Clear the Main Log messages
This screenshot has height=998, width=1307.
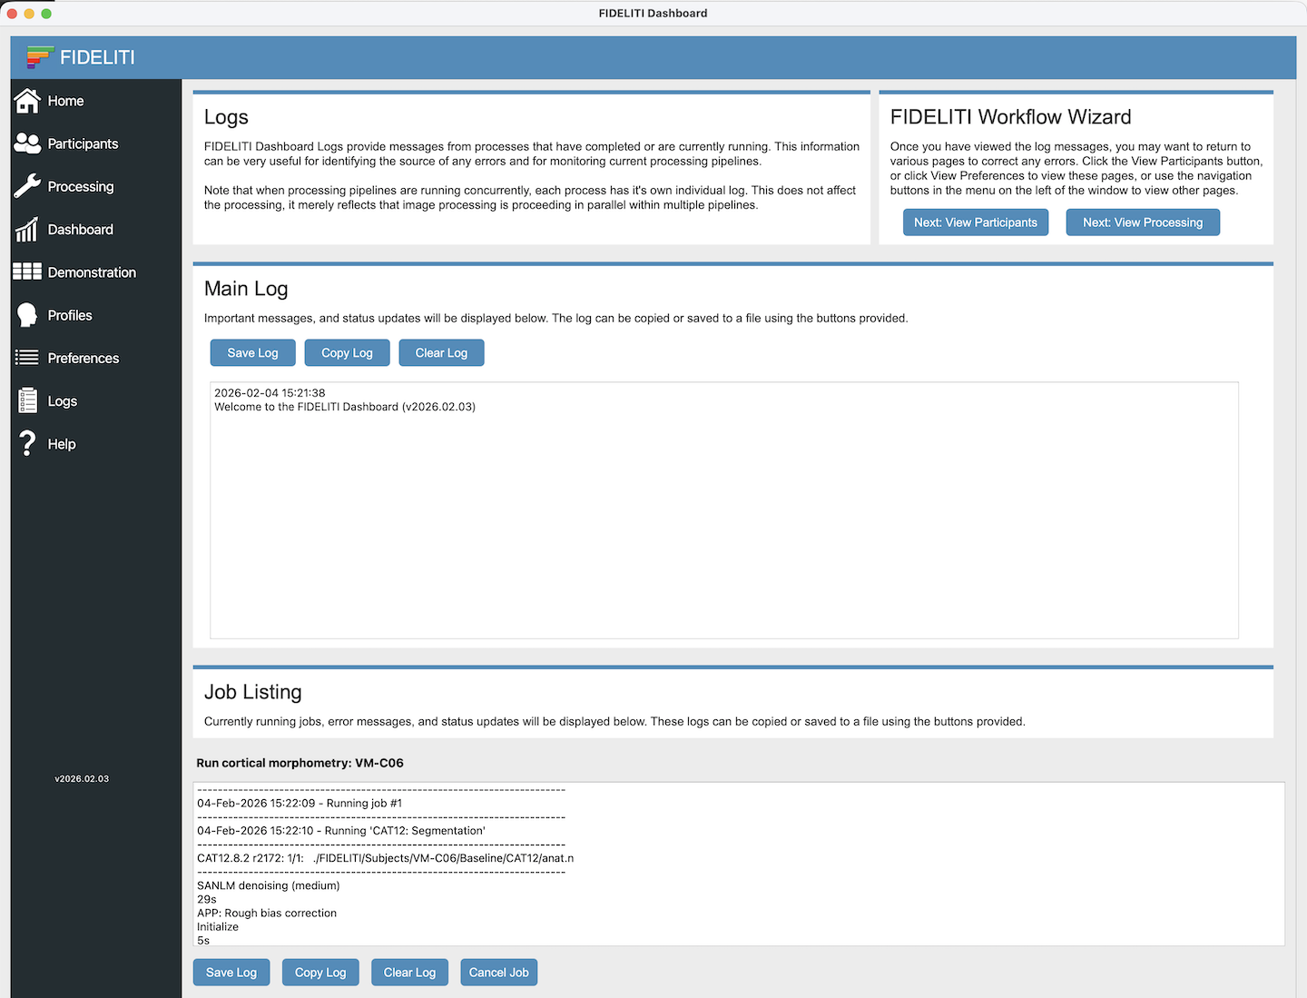(441, 353)
